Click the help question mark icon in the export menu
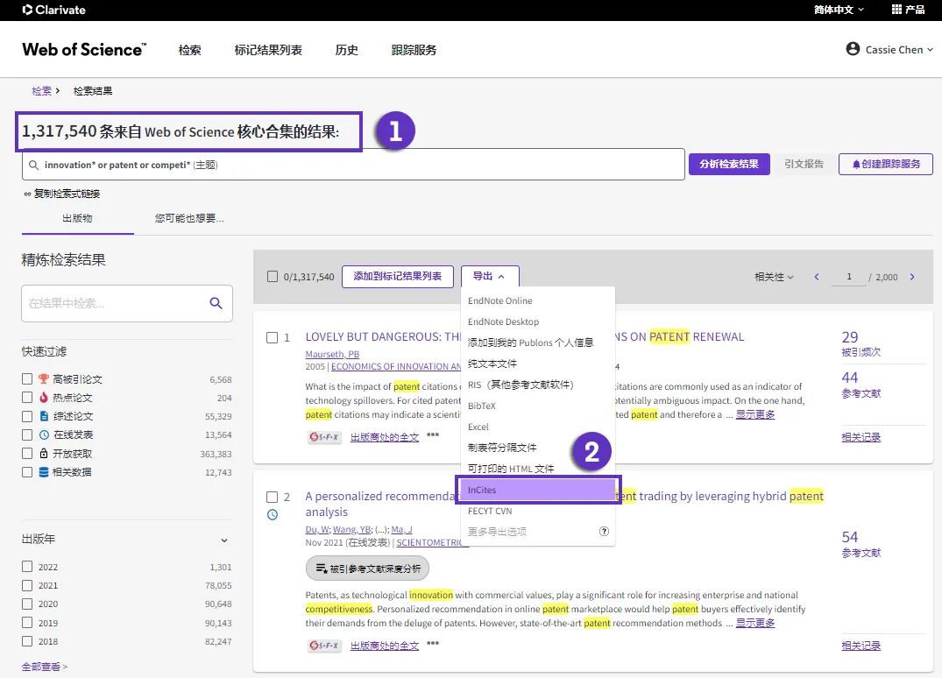 (x=604, y=531)
